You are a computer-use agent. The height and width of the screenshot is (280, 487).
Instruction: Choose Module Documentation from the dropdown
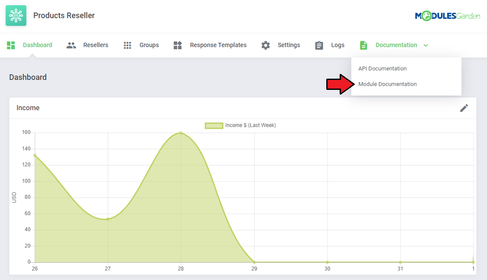pos(388,84)
